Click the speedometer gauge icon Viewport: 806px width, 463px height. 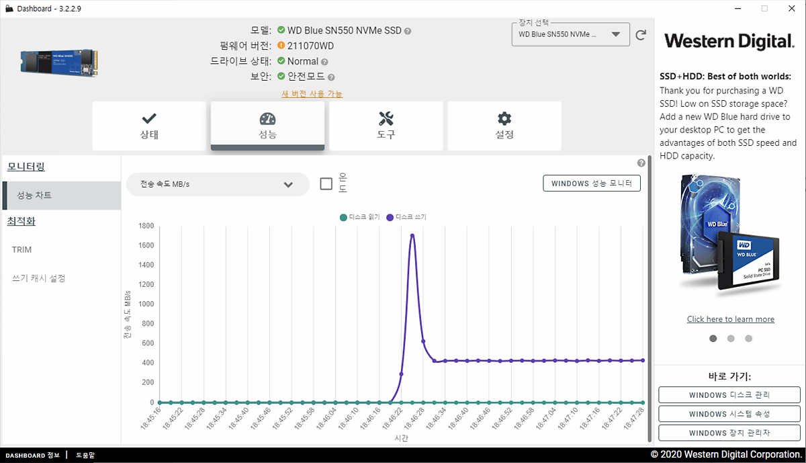point(267,119)
